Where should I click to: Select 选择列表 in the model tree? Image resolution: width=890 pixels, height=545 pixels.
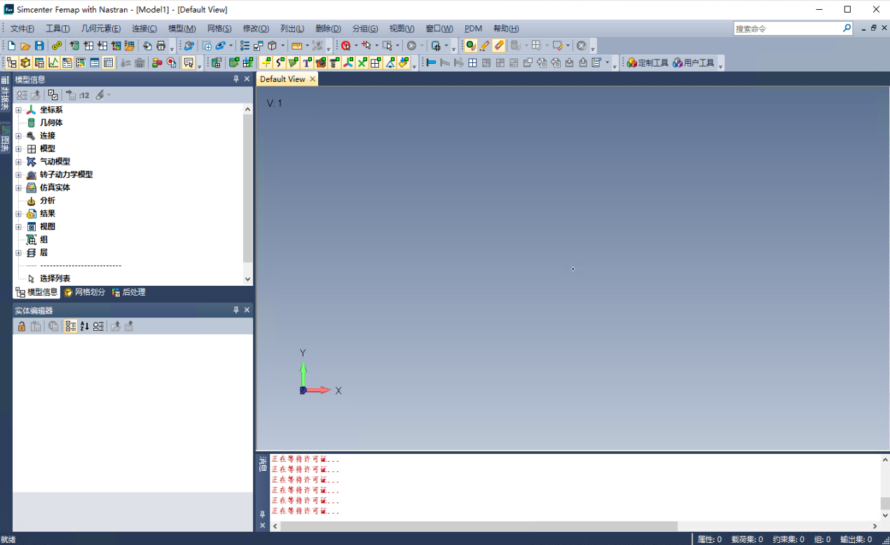point(55,279)
